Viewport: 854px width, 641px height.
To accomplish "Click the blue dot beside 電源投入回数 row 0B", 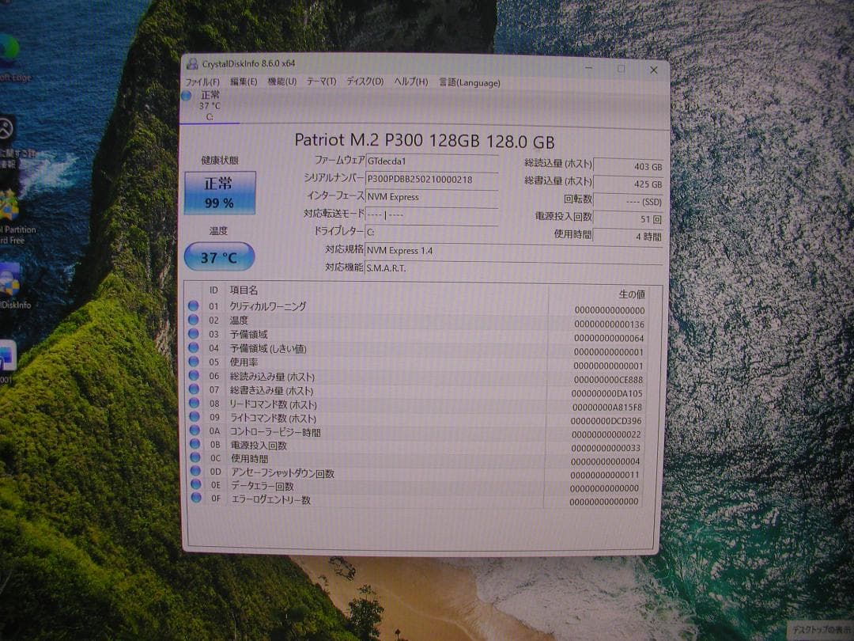I will [195, 445].
